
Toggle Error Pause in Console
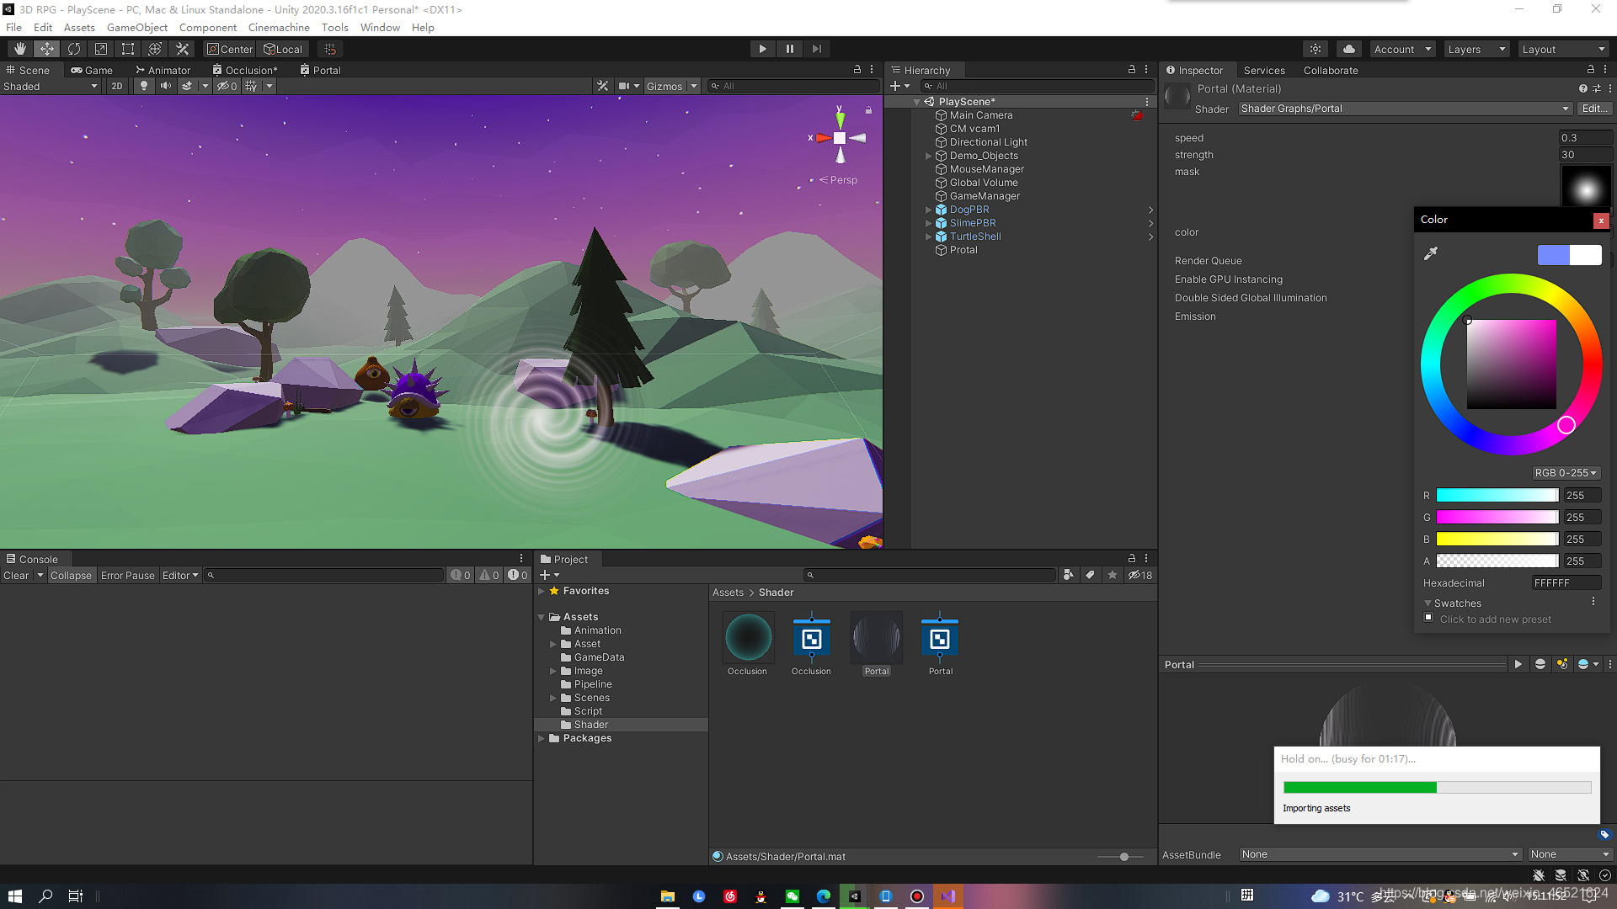(x=127, y=576)
